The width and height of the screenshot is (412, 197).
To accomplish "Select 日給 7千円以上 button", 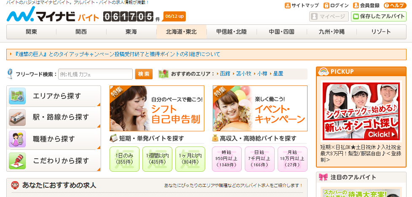I will (x=260, y=159).
